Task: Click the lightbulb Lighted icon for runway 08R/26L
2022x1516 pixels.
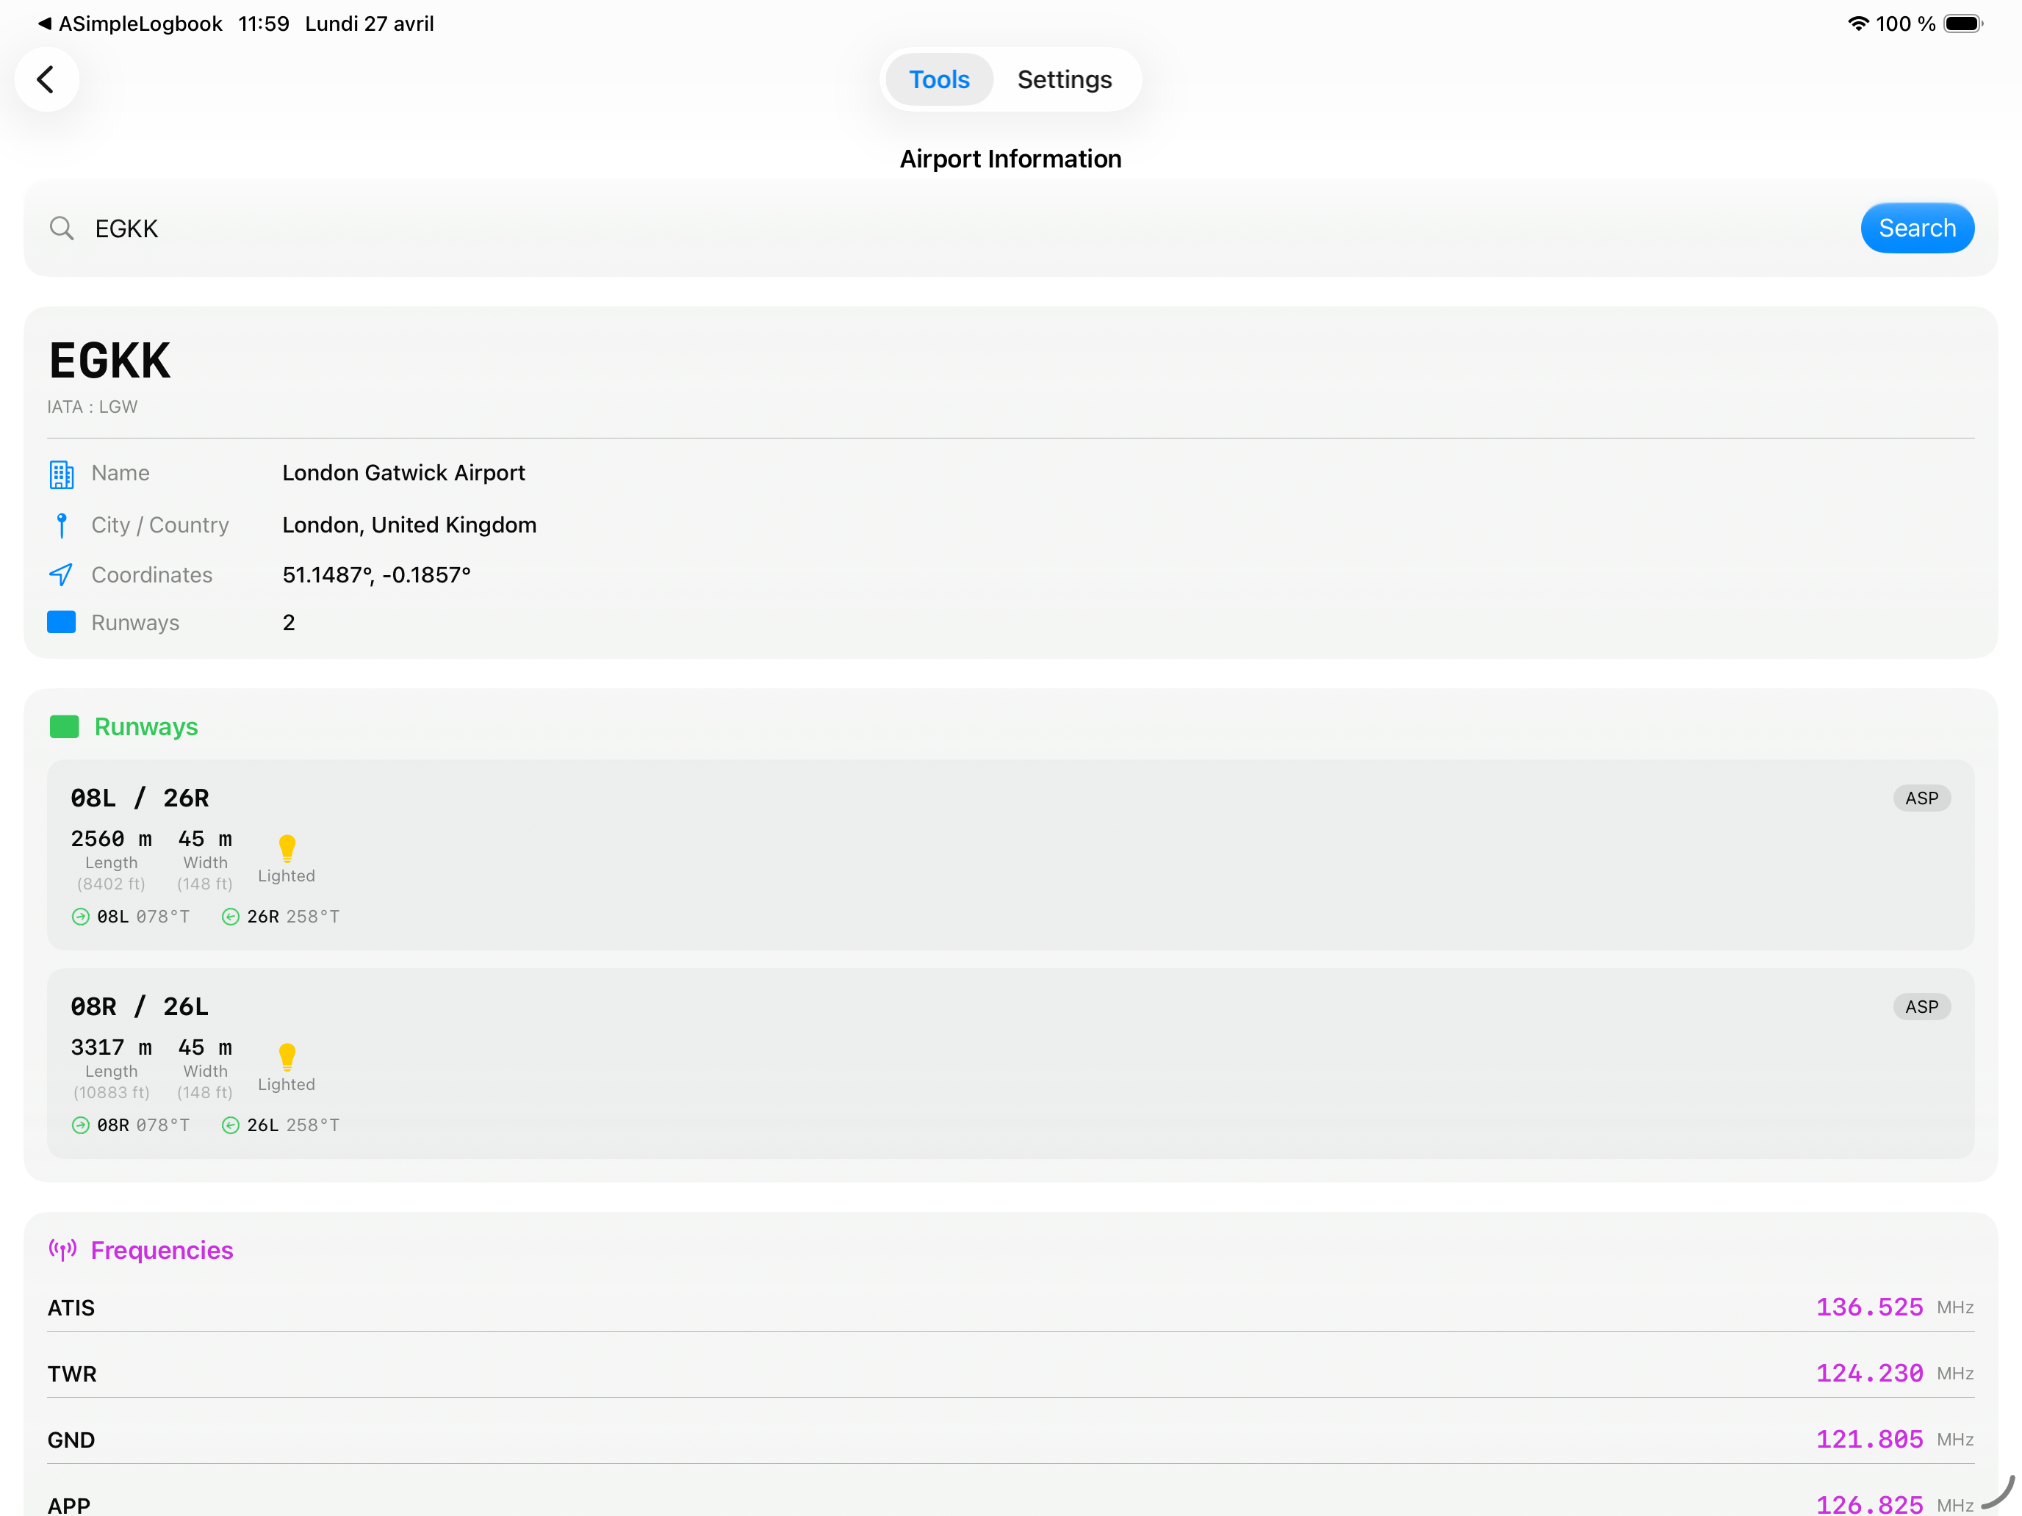Action: [287, 1057]
